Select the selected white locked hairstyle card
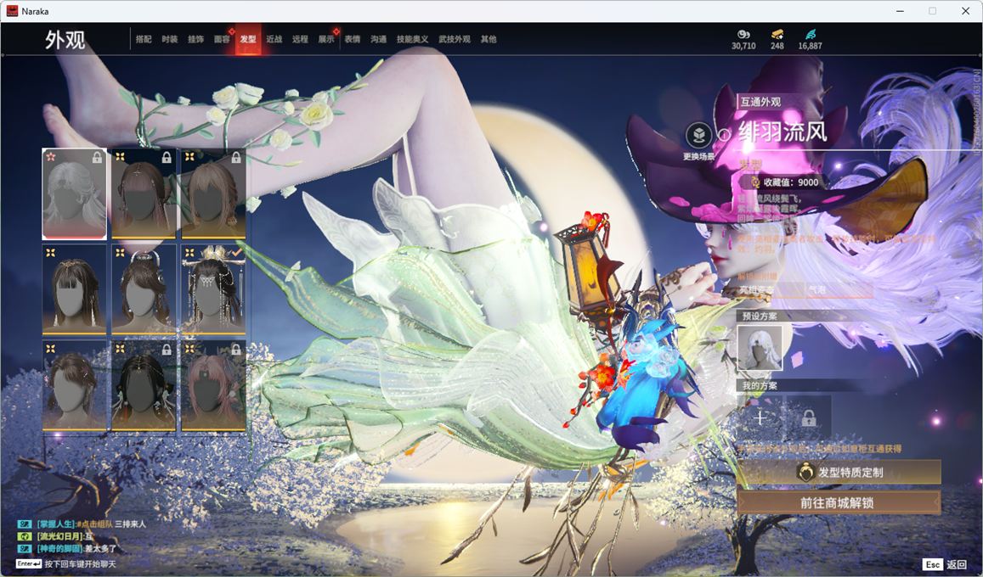The height and width of the screenshot is (577, 983). 75,193
